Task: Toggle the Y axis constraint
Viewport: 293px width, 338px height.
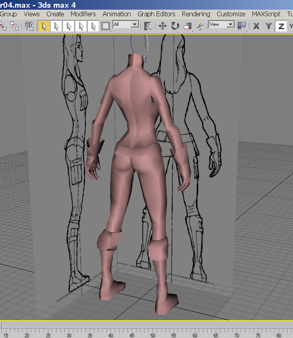Action: (x=269, y=26)
